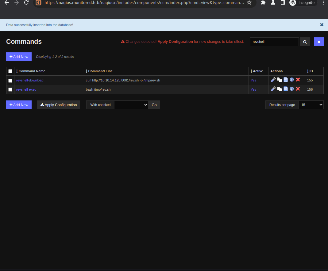
Task: Click the ID value 155
Action: [310, 80]
